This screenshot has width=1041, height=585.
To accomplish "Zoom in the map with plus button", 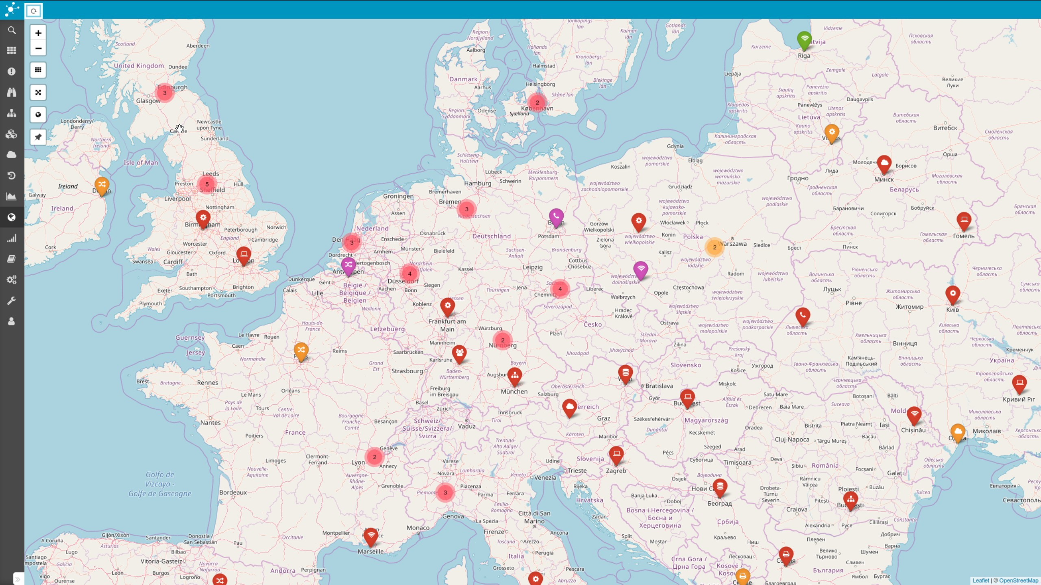I will (x=38, y=33).
